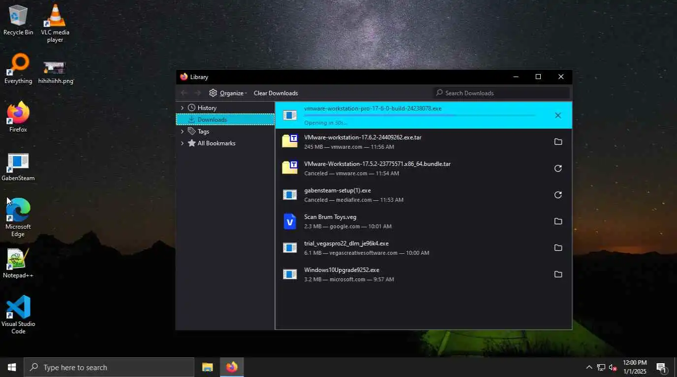Viewport: 677px width, 377px height.
Task: Launch Firefox from the desktop shortcut
Action: coord(18,117)
